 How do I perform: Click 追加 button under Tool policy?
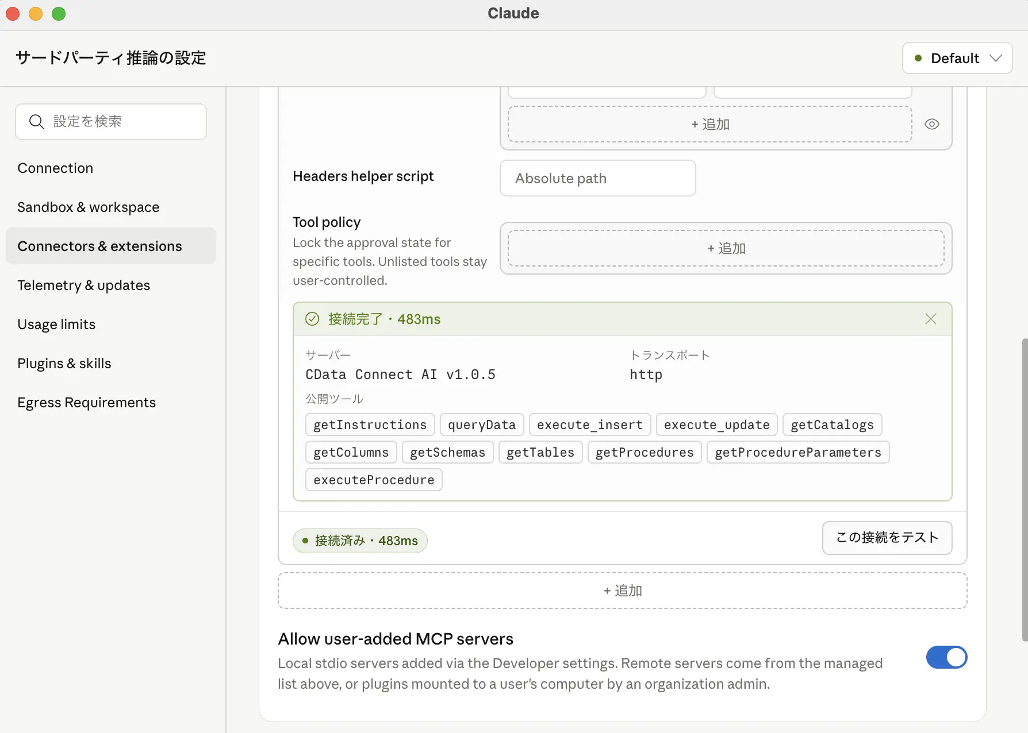726,248
